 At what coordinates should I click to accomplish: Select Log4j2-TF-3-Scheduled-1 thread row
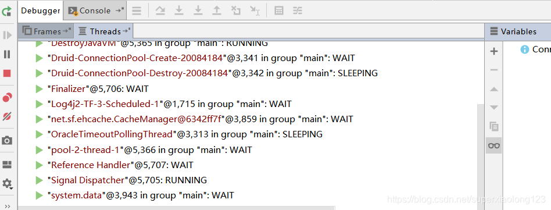[x=169, y=104]
